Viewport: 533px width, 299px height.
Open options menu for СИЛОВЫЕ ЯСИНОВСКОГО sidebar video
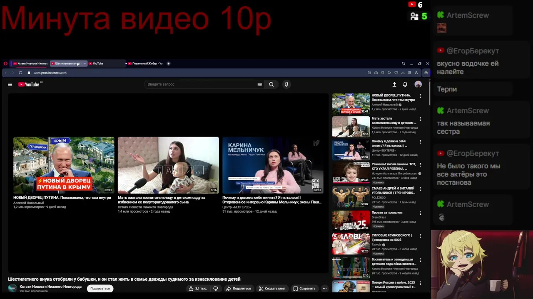point(420,236)
